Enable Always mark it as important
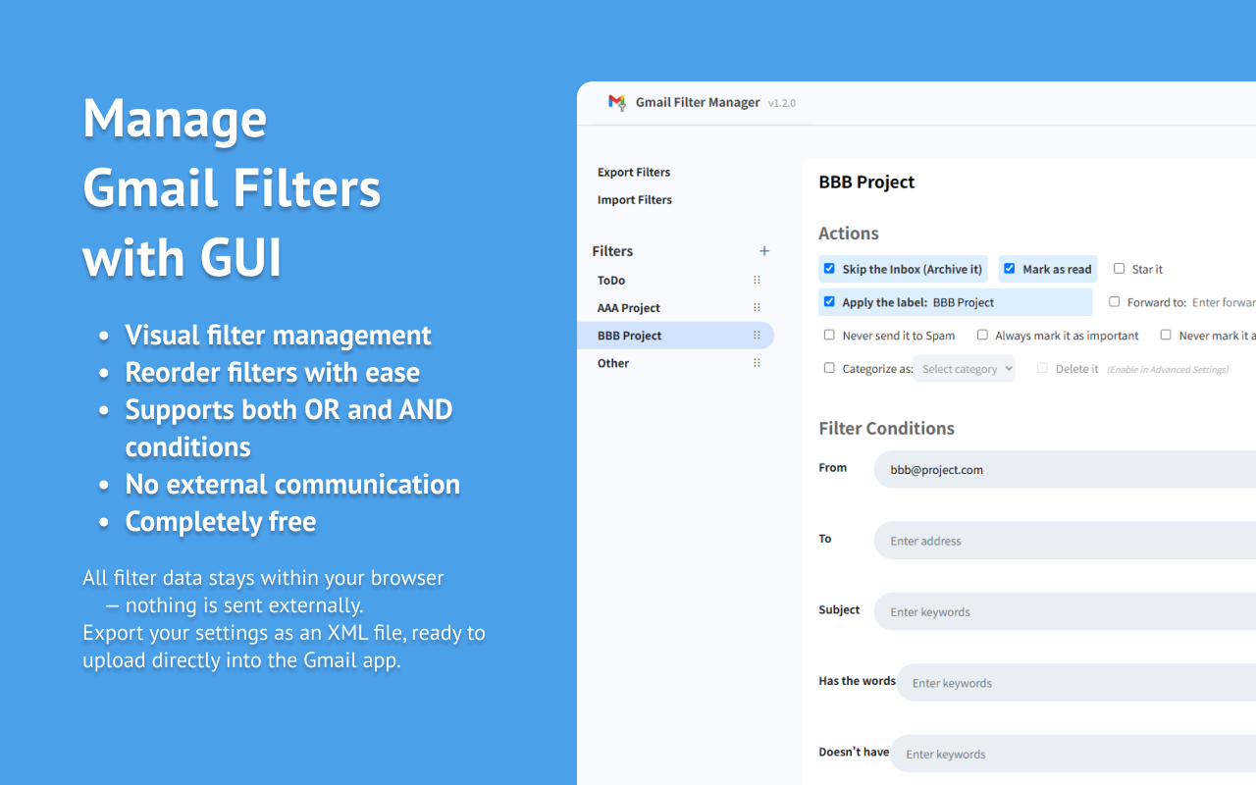The image size is (1256, 785). click(x=982, y=335)
